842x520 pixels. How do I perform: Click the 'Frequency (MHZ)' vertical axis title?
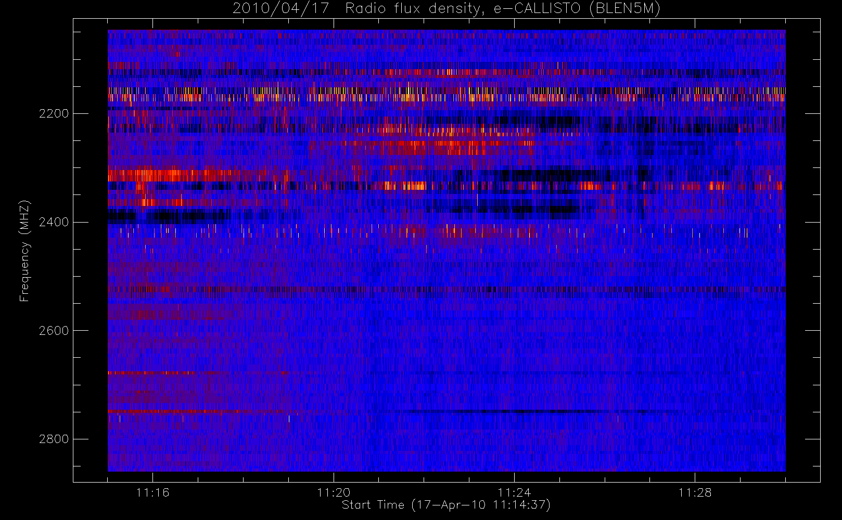pyautogui.click(x=24, y=251)
